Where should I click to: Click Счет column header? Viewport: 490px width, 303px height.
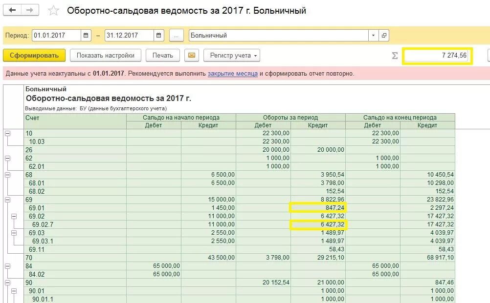(x=75, y=121)
